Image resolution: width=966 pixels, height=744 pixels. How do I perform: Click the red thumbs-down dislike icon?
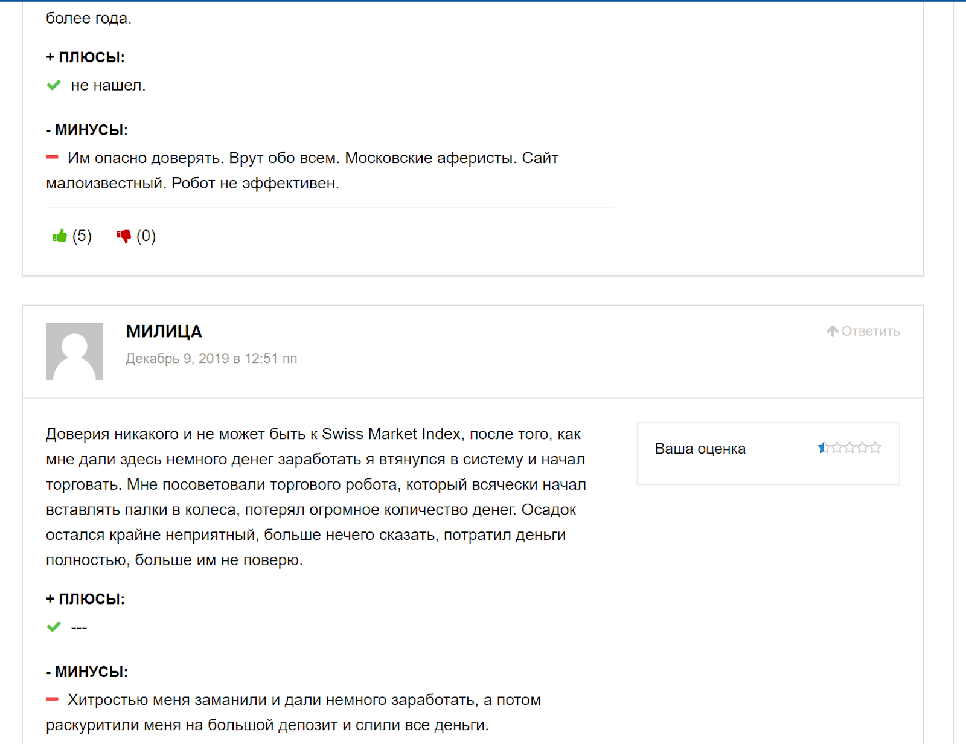pos(124,236)
